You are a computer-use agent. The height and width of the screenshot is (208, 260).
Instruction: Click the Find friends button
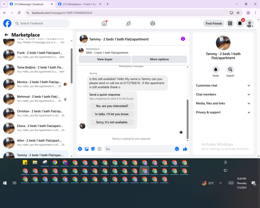pos(214,23)
